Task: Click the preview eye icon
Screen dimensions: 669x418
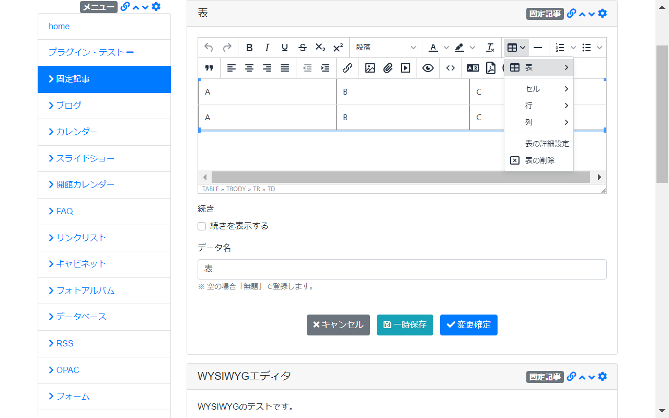Action: 428,68
